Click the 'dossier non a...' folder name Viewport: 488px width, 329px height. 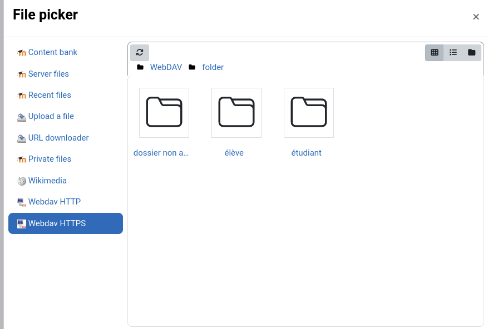(161, 153)
